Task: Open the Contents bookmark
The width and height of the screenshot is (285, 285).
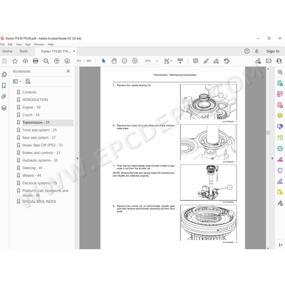Action: point(29,92)
